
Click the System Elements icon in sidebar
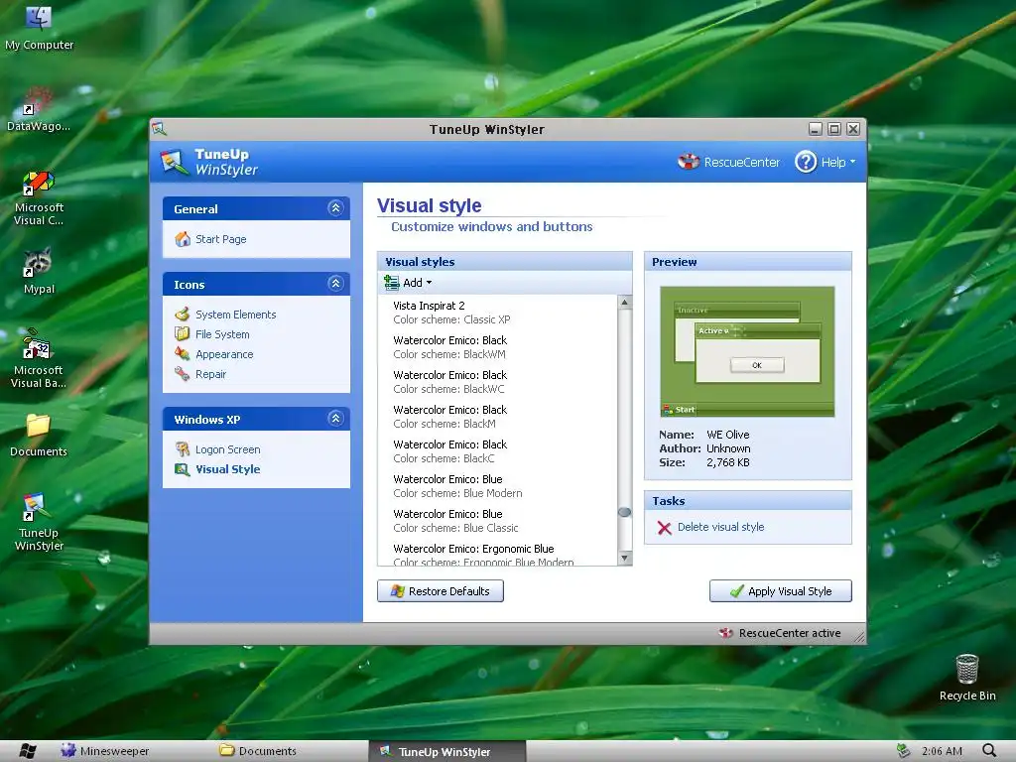tap(183, 315)
